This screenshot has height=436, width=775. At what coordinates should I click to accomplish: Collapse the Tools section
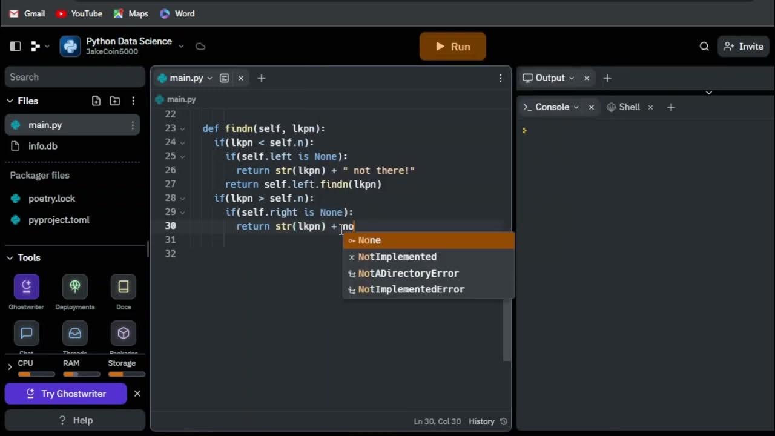[x=10, y=257]
